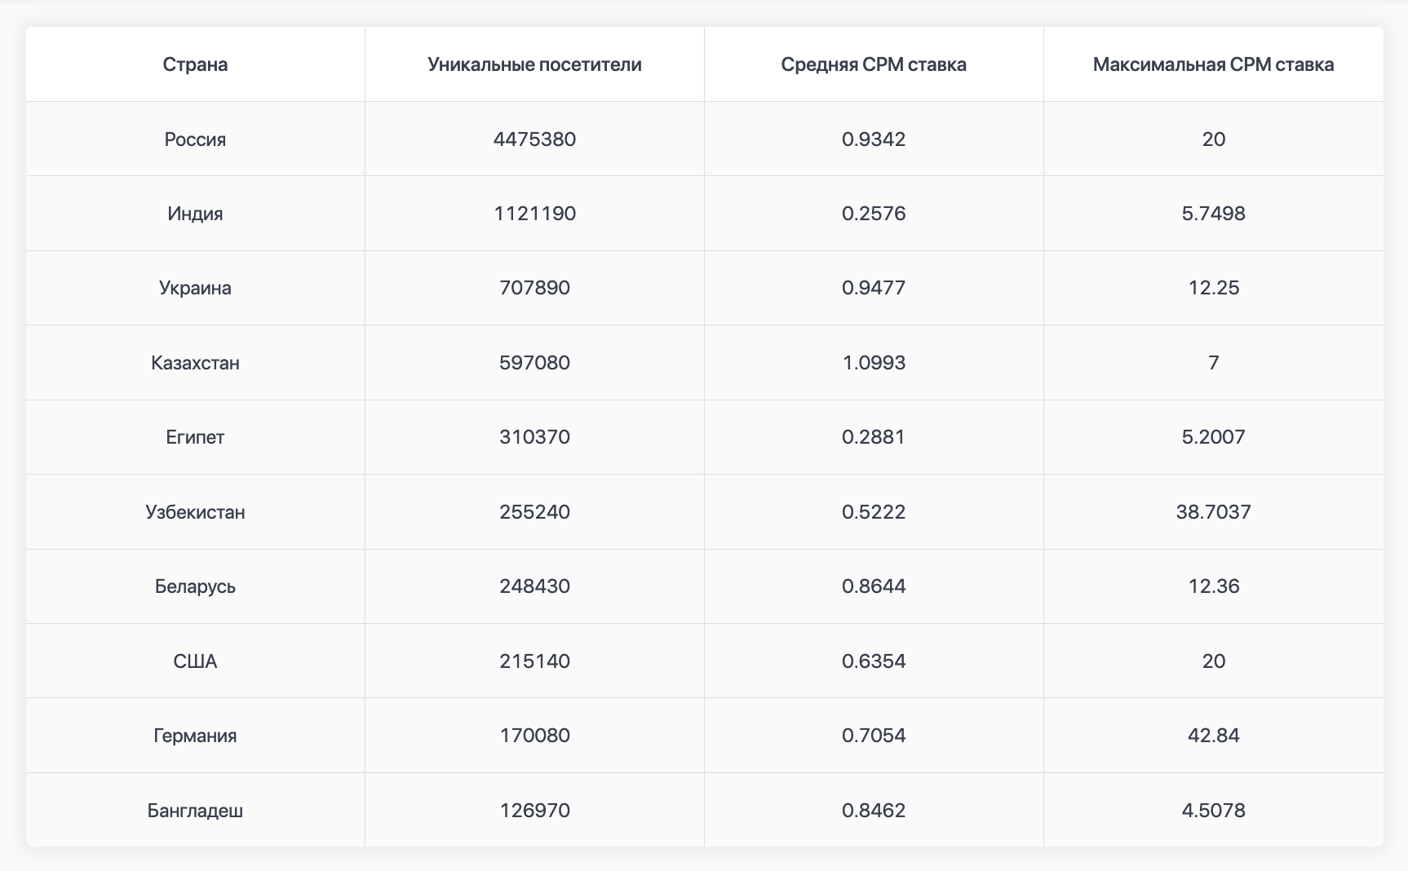Click visitors value 215140
Screen dimensions: 1408x871
click(534, 661)
